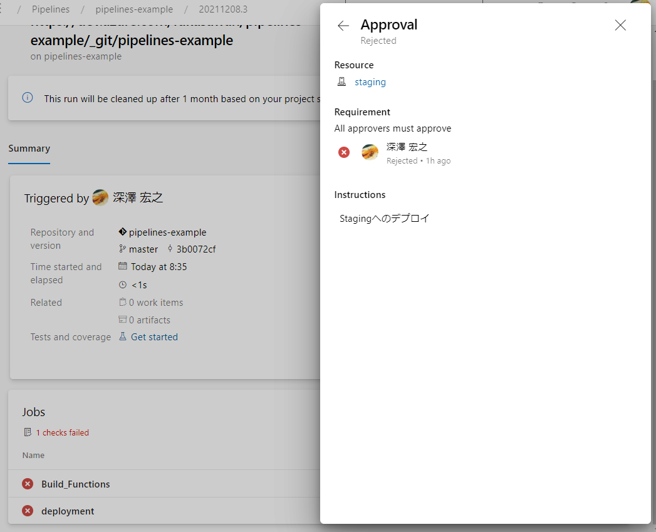The width and height of the screenshot is (656, 532).
Task: Open Pipelines breadcrumb
Action: coord(51,9)
